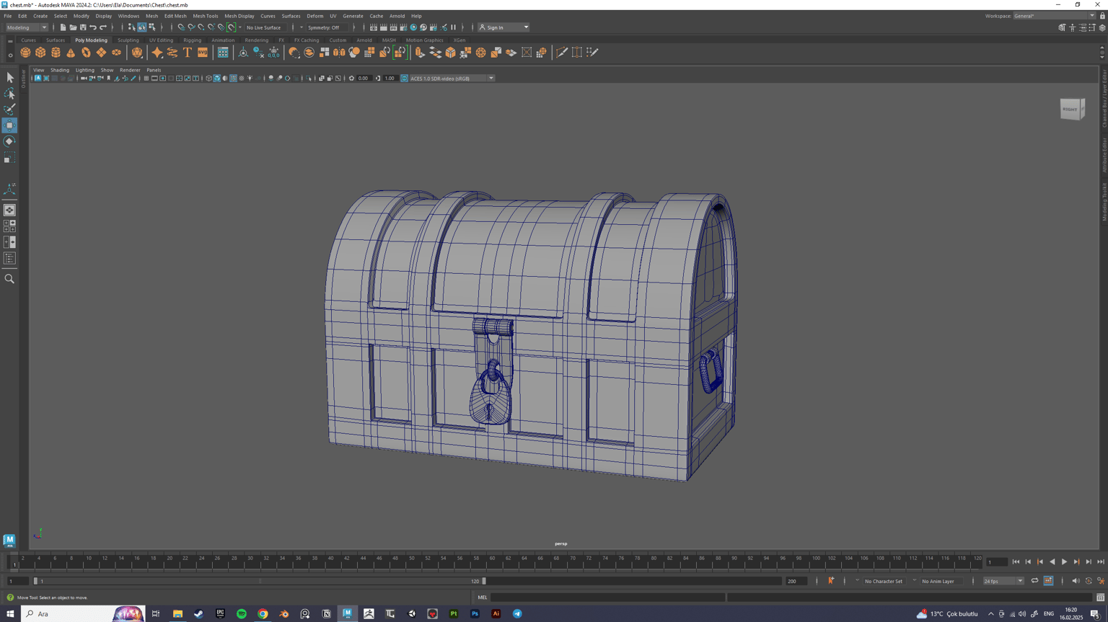Click the New scene icon
This screenshot has width=1108, height=622.
click(x=63, y=27)
